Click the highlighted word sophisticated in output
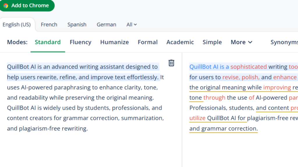 249,67
